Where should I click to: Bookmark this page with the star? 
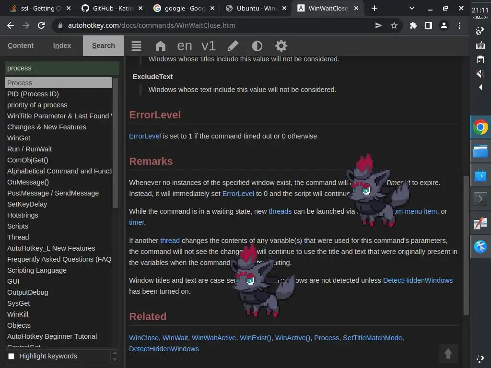point(394,25)
